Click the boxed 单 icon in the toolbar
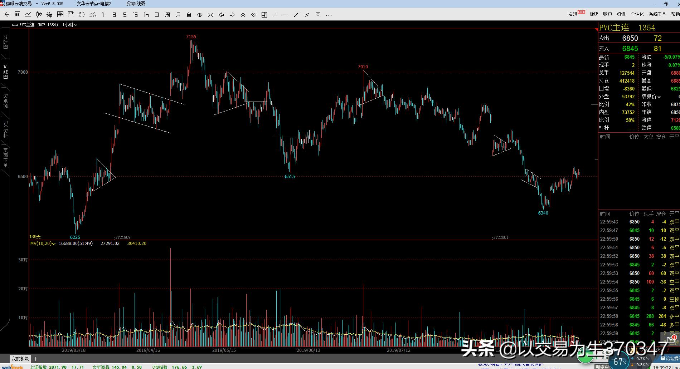The height and width of the screenshot is (369, 680). pos(60,15)
